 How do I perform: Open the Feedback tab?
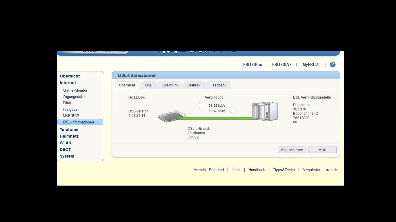pyautogui.click(x=218, y=85)
